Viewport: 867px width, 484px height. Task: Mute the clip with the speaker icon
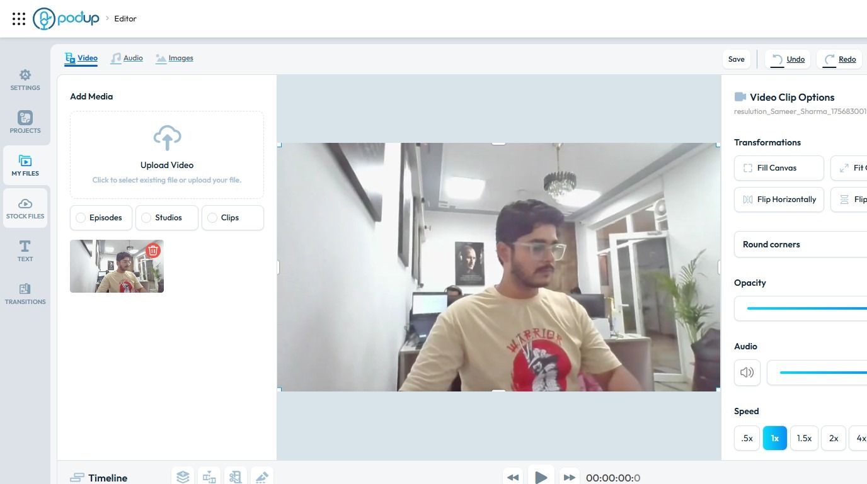point(747,373)
